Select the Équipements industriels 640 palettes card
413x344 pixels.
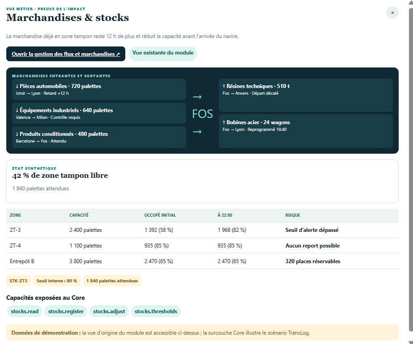[x=99, y=113]
